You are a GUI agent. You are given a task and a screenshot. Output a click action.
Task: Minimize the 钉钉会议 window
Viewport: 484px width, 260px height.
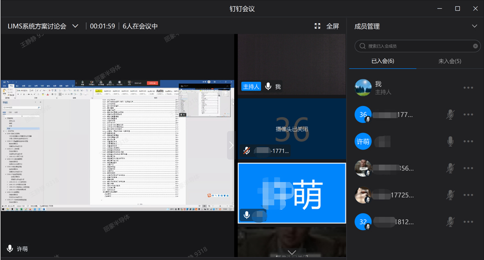coord(439,9)
